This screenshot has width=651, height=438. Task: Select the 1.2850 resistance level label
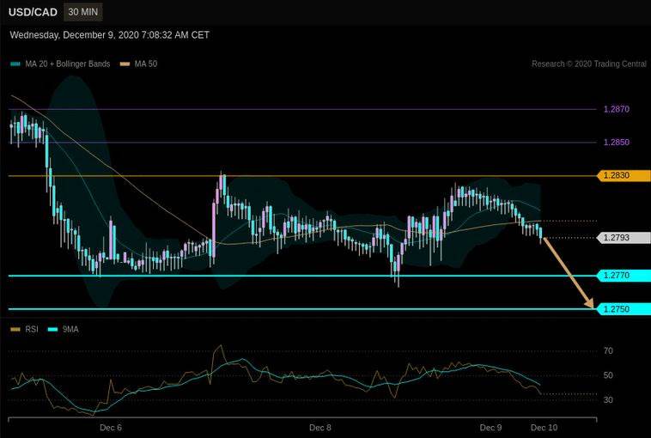coord(616,142)
